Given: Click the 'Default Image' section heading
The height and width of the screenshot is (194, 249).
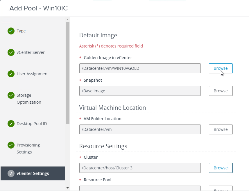Looking at the screenshot, I should (98, 35).
